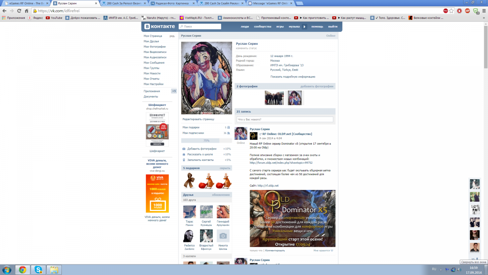
Task: Open Skype from the Windows taskbar
Action: click(x=38, y=269)
